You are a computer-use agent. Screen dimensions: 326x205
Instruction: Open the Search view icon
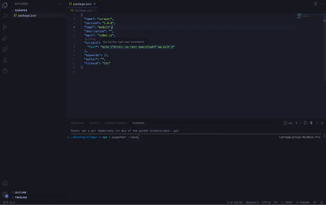pyautogui.click(x=5, y=16)
